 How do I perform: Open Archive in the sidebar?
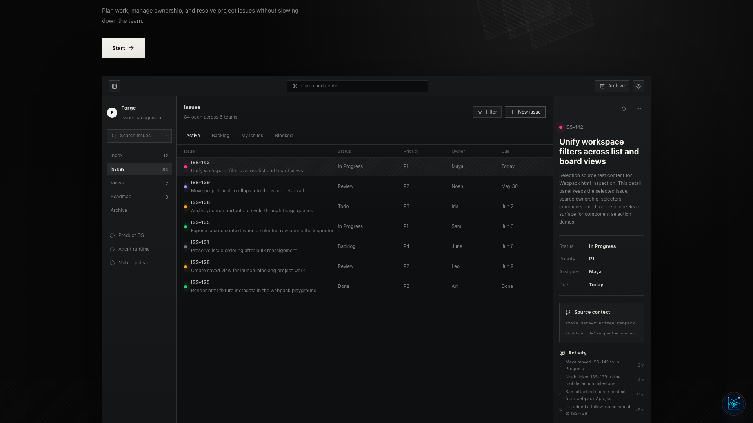click(139, 210)
